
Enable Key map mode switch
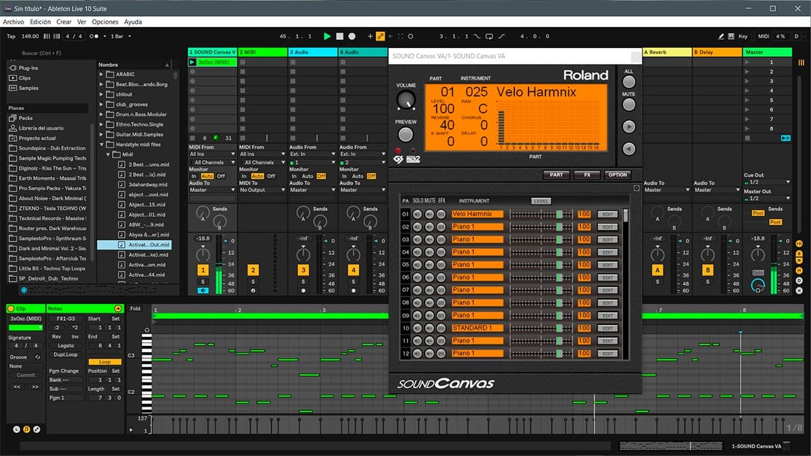coord(743,36)
